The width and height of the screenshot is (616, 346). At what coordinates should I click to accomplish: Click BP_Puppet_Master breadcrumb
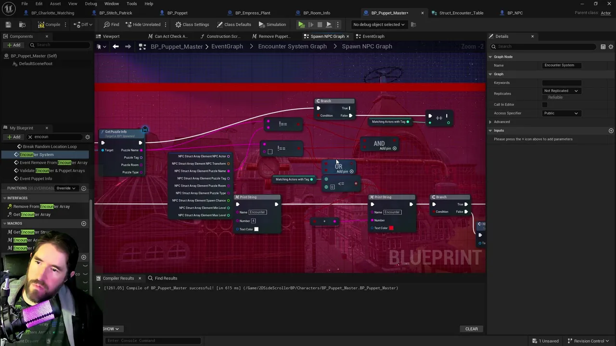click(x=177, y=47)
